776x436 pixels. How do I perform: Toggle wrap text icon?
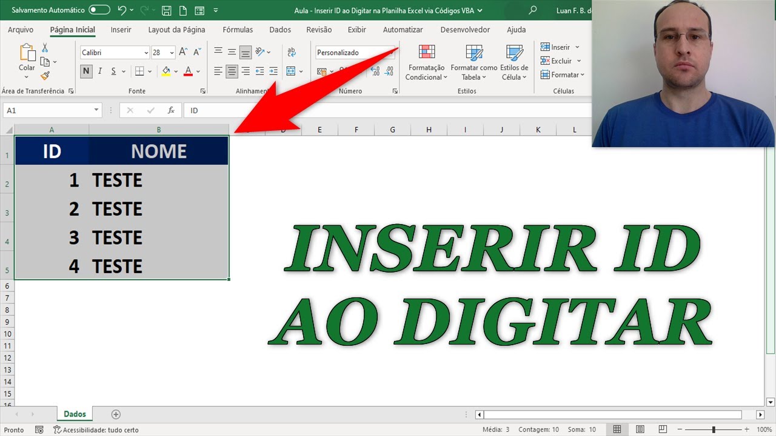[291, 52]
